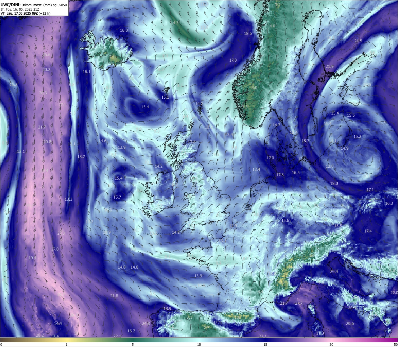Viewport: 398px width, 347px height.
Task: Click the 18.3 value over southern Sweden
Action: pos(306,141)
